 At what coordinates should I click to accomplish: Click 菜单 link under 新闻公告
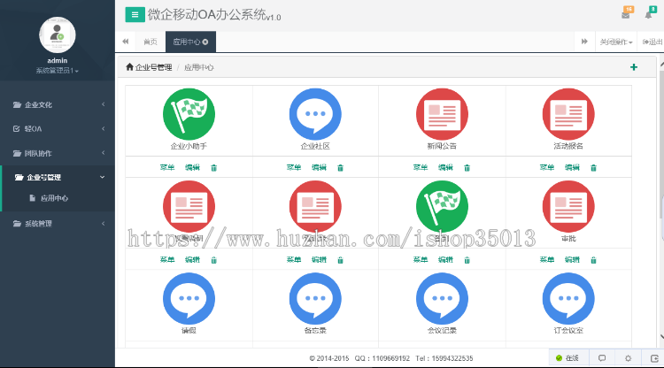(x=421, y=167)
